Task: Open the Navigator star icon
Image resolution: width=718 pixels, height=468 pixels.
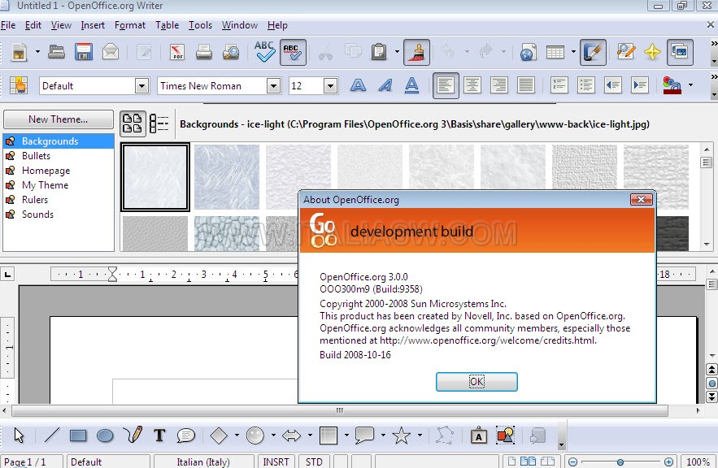Action: click(652, 52)
